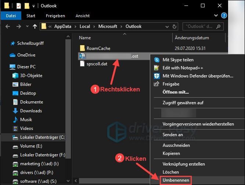This screenshot has width=245, height=185.
Task: Open Dokumente folder in sidebar
Action: coord(32,102)
